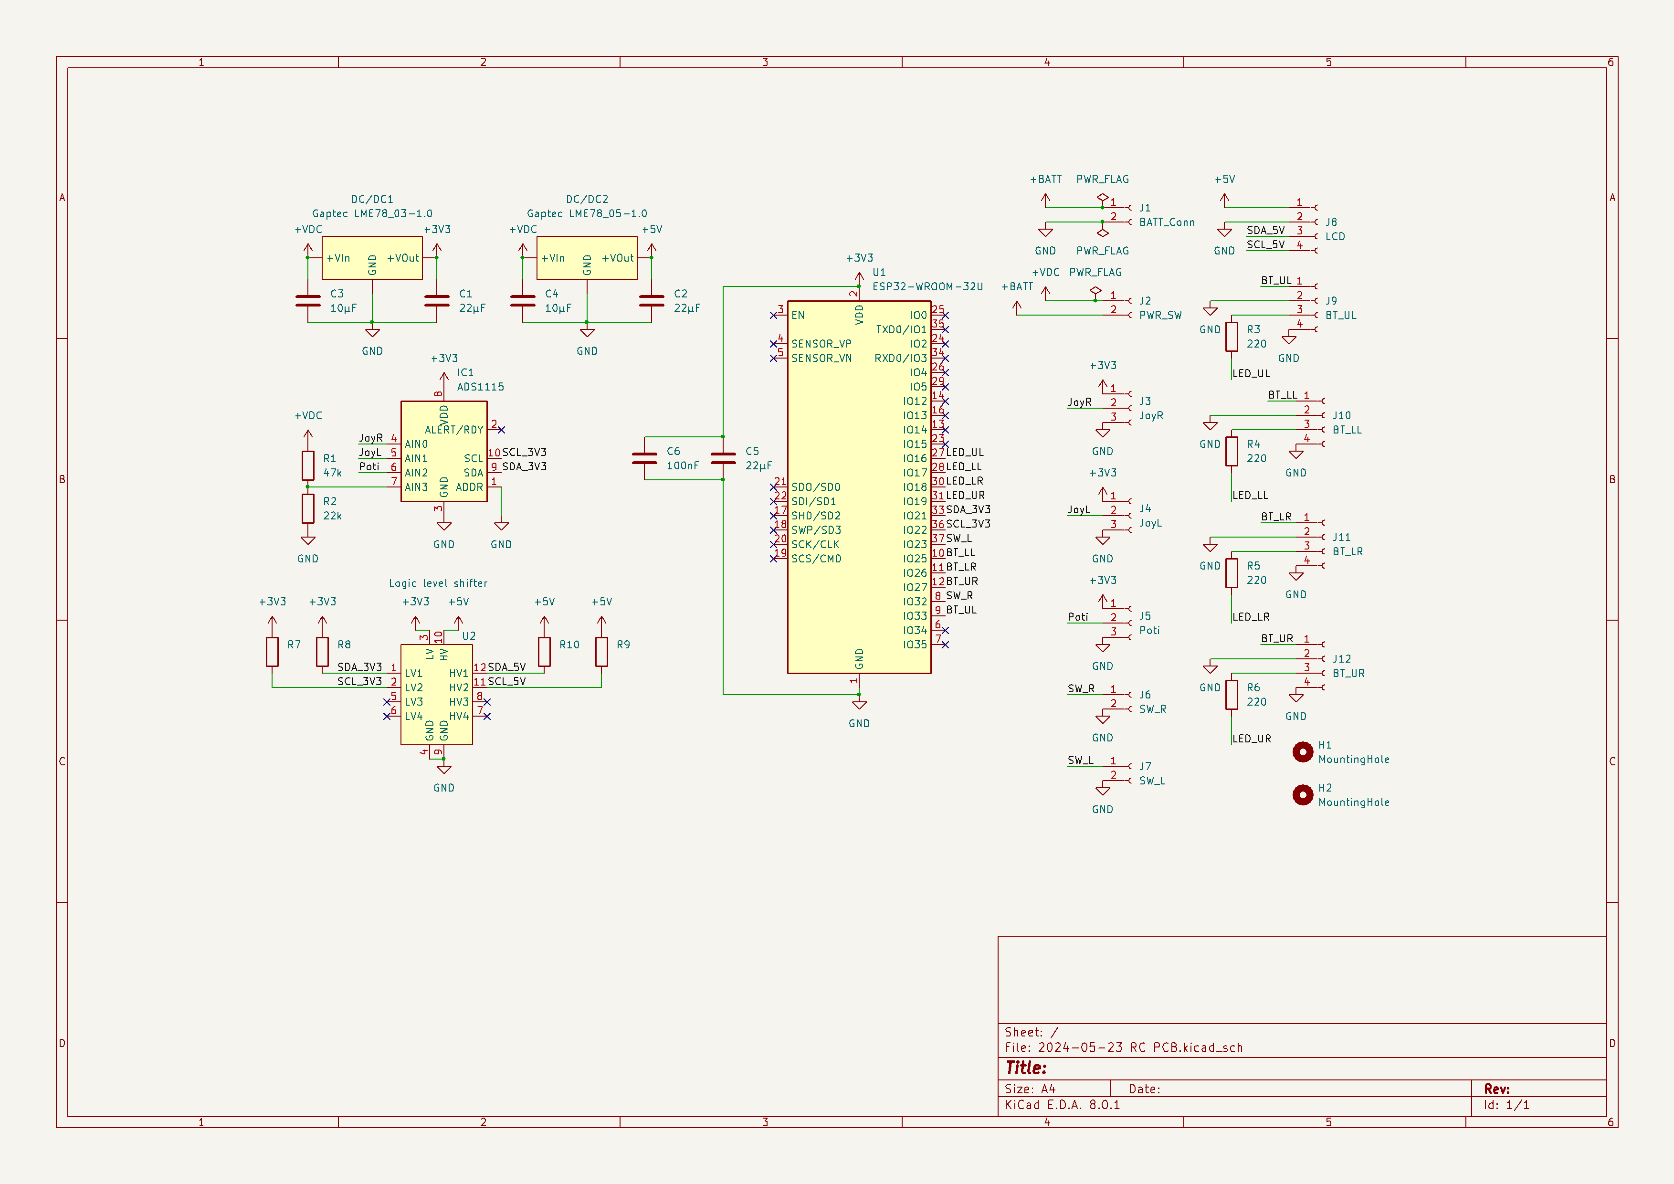
Task: Select capacitor C2 22µF symbol
Action: 652,300
